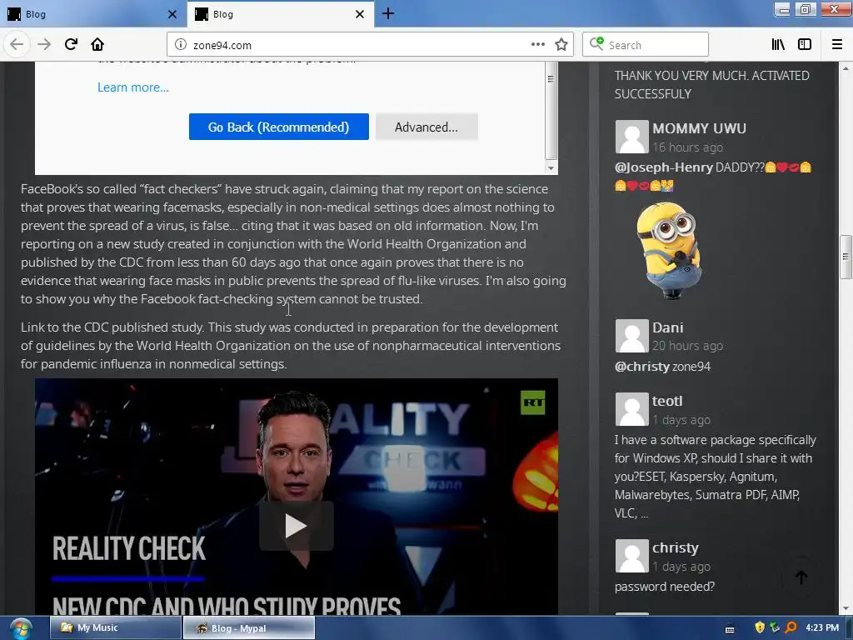Image resolution: width=853 pixels, height=640 pixels.
Task: Click the @Joseph-Henry mention
Action: [663, 167]
